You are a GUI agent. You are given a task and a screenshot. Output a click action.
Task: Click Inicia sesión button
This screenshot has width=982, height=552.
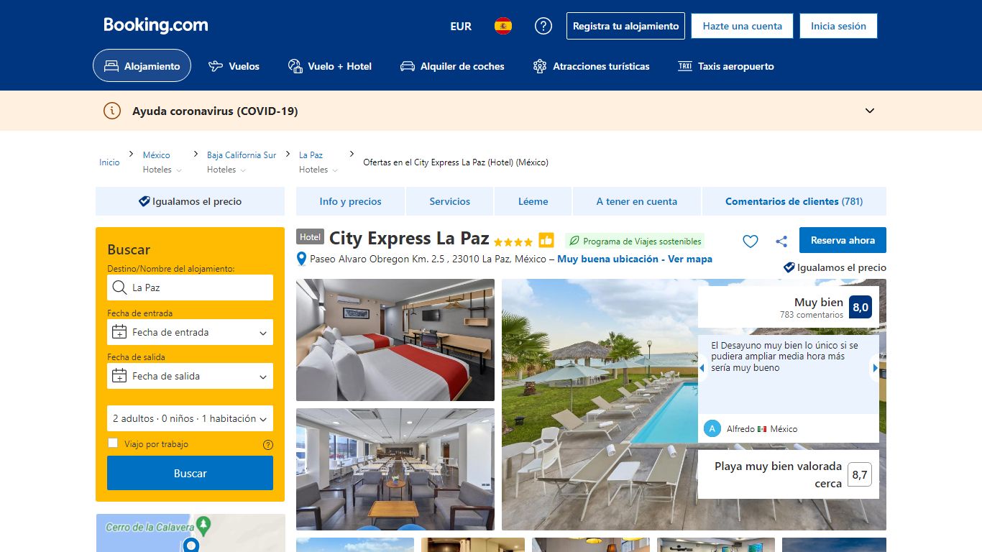838,26
